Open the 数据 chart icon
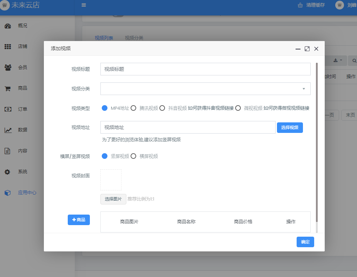Image resolution: width=357 pixels, height=277 pixels. click(x=8, y=130)
